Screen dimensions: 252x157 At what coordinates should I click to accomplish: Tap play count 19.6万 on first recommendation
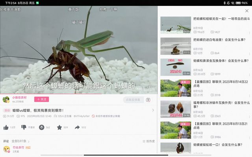tap(199, 32)
